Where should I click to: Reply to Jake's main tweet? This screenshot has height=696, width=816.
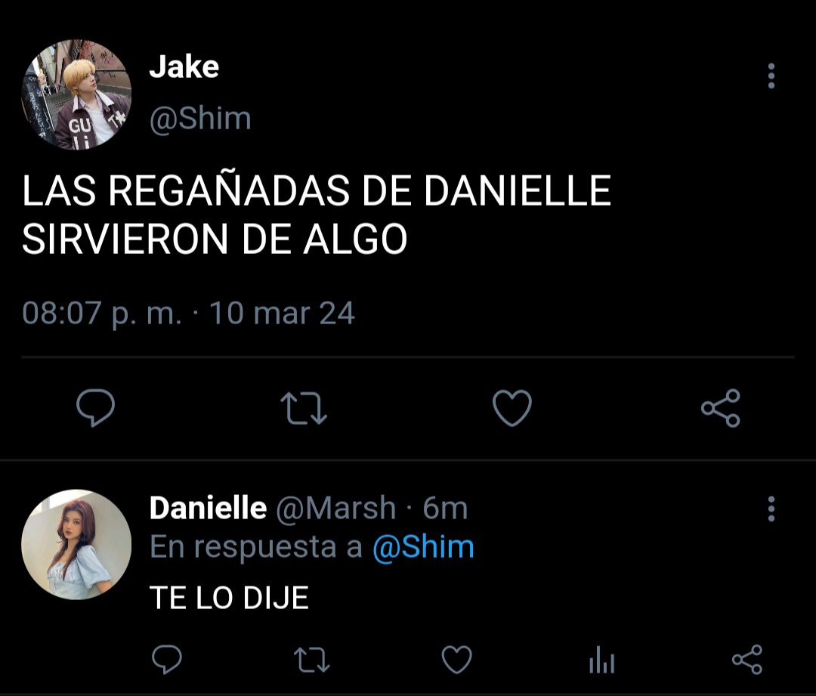pyautogui.click(x=96, y=407)
